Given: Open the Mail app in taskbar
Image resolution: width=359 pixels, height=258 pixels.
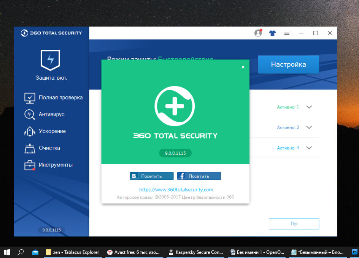Looking at the screenshot, I should tap(35, 252).
